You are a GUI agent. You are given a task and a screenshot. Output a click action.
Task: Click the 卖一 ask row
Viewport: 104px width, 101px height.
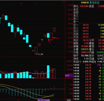89,22
